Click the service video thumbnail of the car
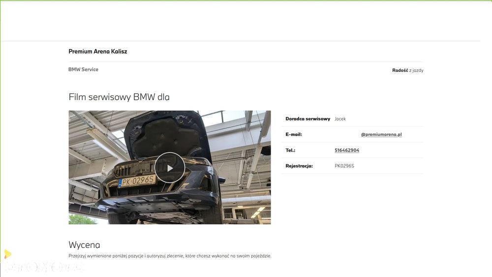Viewport: 492px width, 277px height. [170, 167]
